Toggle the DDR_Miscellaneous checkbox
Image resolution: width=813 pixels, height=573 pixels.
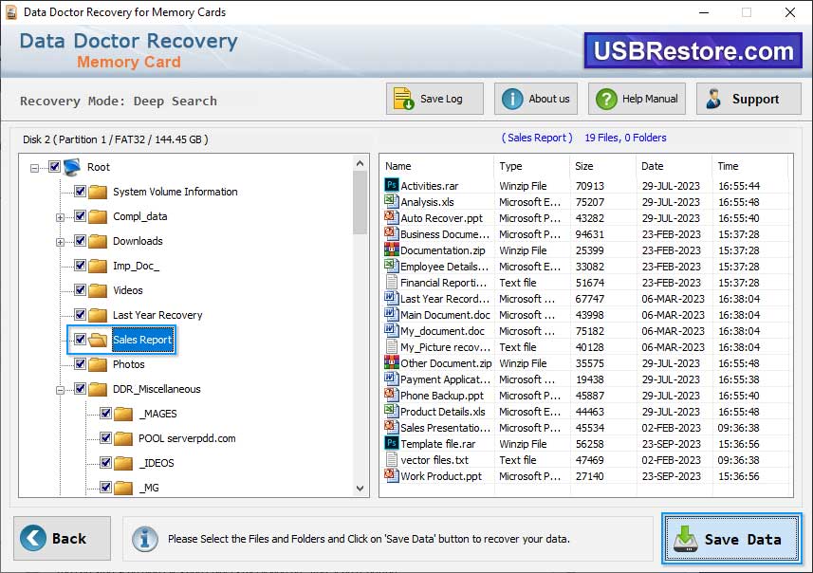(80, 388)
